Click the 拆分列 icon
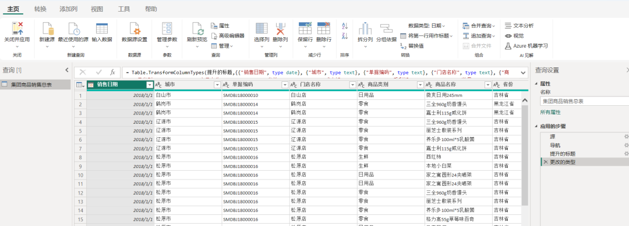 click(x=365, y=29)
